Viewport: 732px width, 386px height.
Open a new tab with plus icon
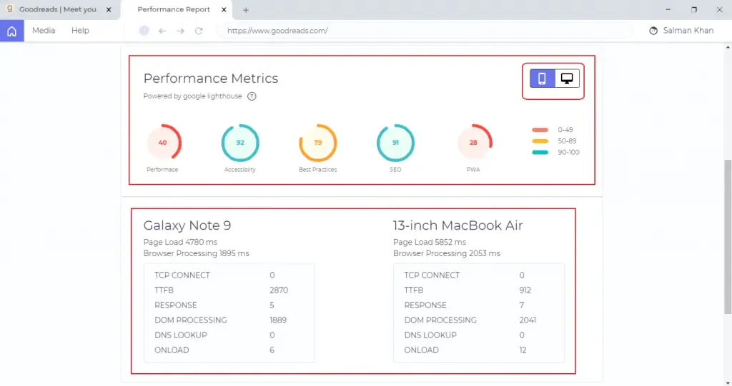point(246,10)
